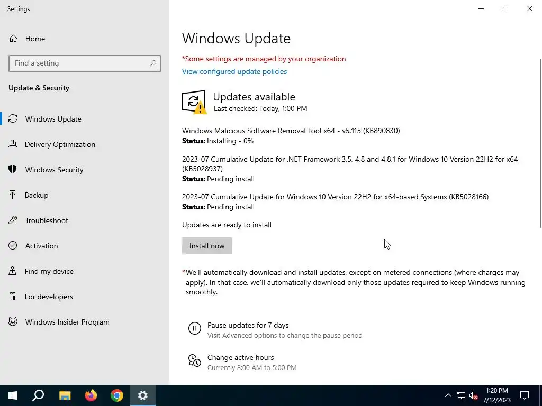Select Pause updates for 7 days
542x406 pixels.
248,325
